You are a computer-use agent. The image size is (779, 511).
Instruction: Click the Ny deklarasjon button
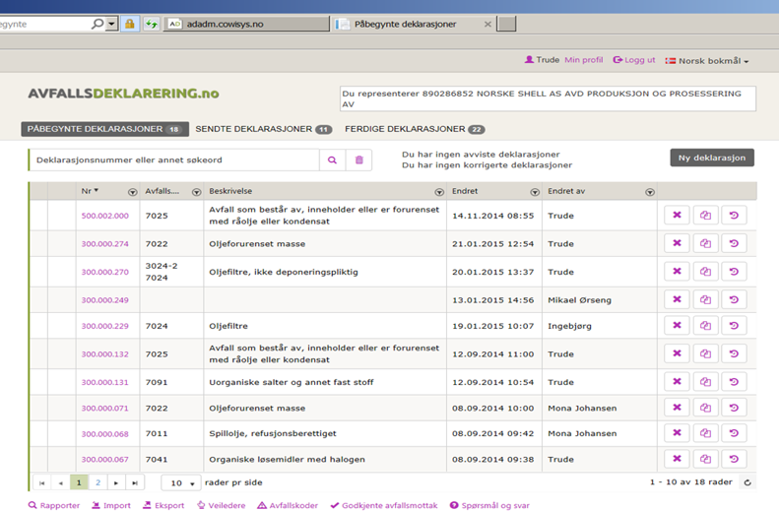point(712,158)
